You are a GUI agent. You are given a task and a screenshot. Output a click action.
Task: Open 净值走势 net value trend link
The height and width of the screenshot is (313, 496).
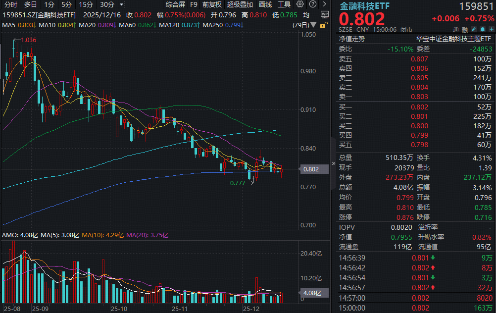[x=351, y=39]
